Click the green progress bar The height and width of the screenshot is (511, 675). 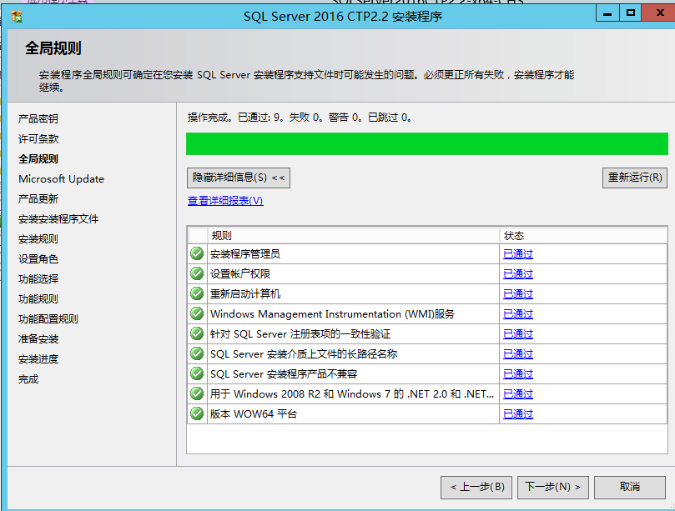click(426, 143)
